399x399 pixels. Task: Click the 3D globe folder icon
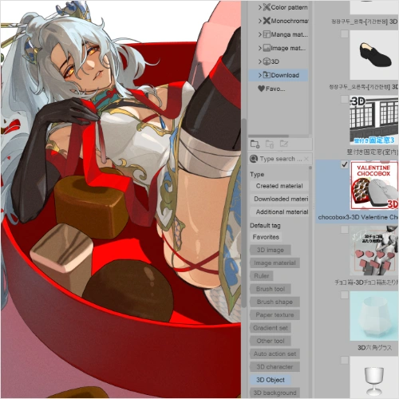coord(267,61)
